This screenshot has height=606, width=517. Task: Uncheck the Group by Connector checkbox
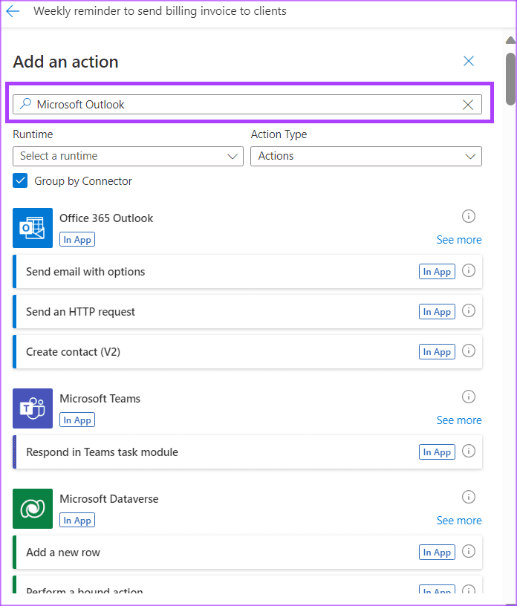point(21,181)
